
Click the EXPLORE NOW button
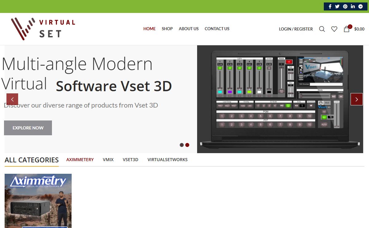click(x=28, y=128)
